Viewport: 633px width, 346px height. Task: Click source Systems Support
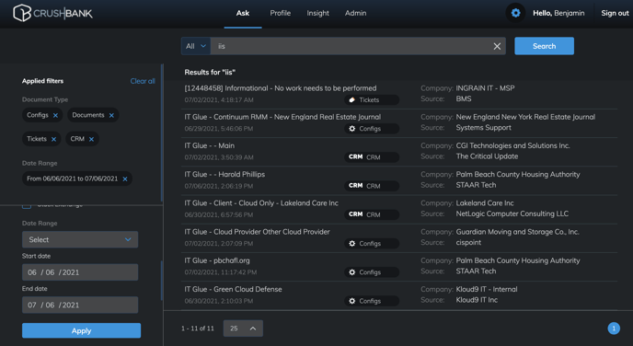(x=484, y=128)
